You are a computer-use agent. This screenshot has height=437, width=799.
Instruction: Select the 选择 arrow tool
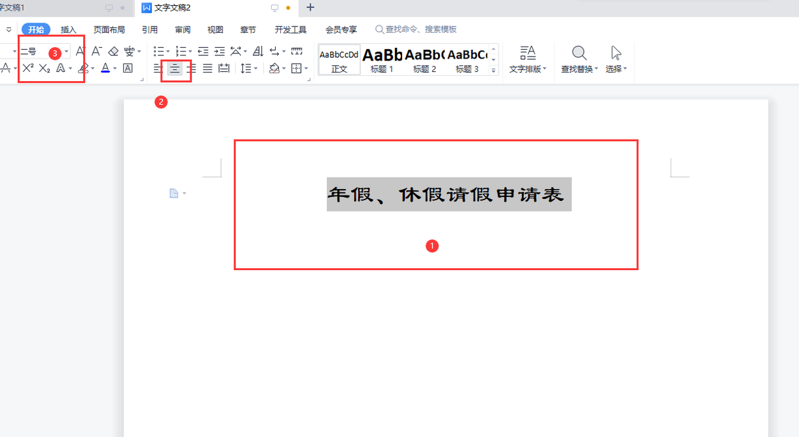click(615, 53)
